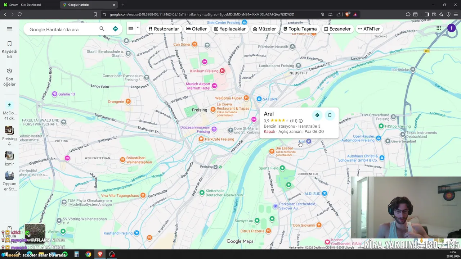
Task: Toggle the map layers thumbnail
Action: pos(35,233)
